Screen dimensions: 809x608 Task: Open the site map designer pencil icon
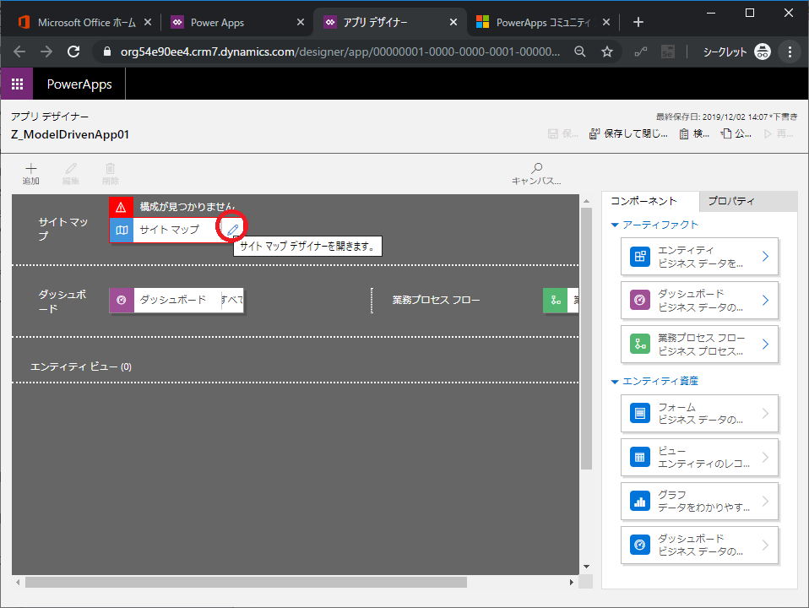pyautogui.click(x=233, y=229)
